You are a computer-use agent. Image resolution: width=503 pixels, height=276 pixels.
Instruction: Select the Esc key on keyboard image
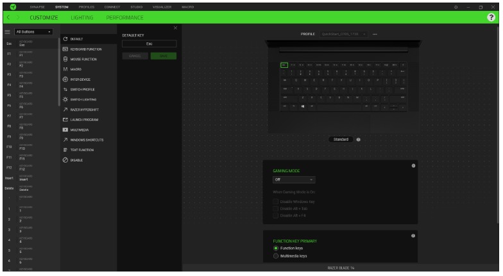tap(284, 65)
